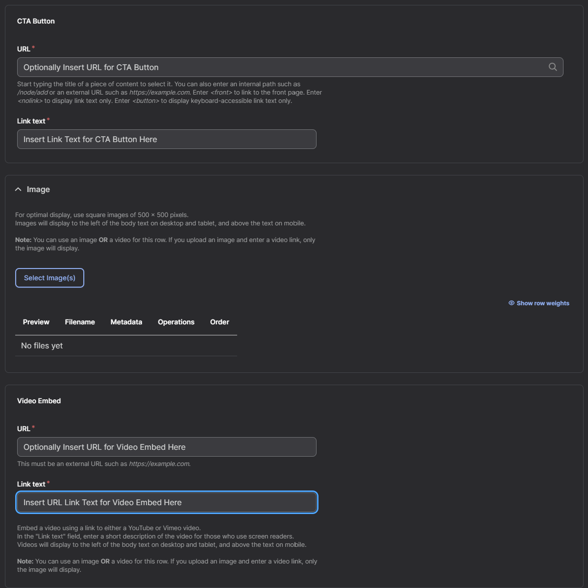The width and height of the screenshot is (588, 588).
Task: Click 'For optimal display, use square images' text
Action: click(x=102, y=215)
